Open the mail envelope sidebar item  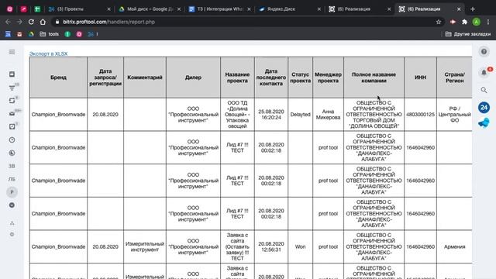pyautogui.click(x=12, y=114)
